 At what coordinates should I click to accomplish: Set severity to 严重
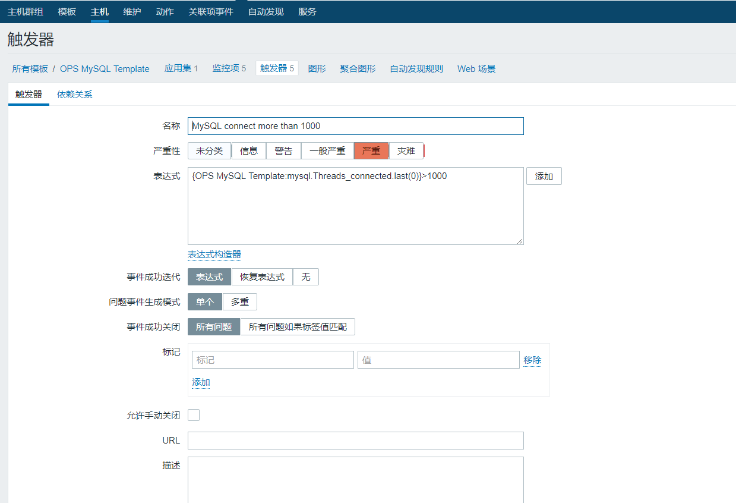[x=371, y=151]
